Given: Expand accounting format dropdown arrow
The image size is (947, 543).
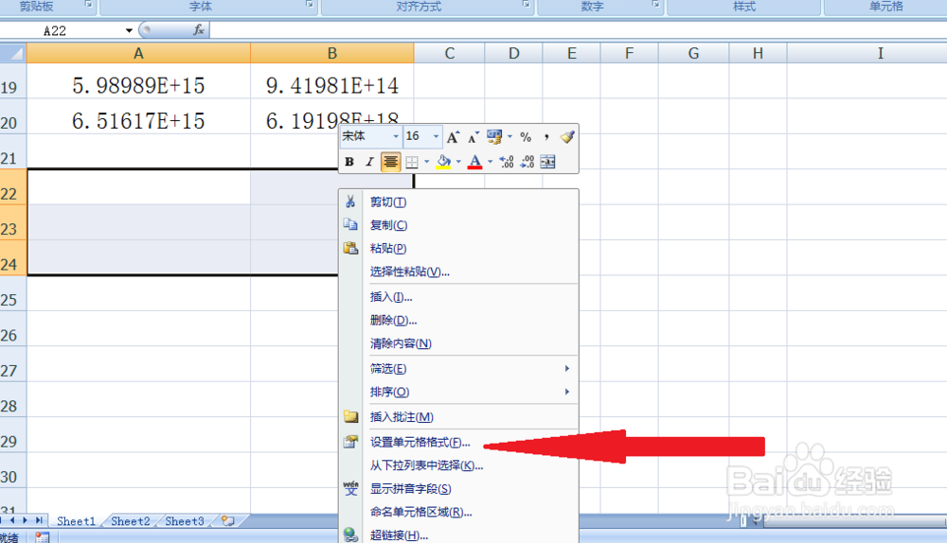Looking at the screenshot, I should (509, 137).
